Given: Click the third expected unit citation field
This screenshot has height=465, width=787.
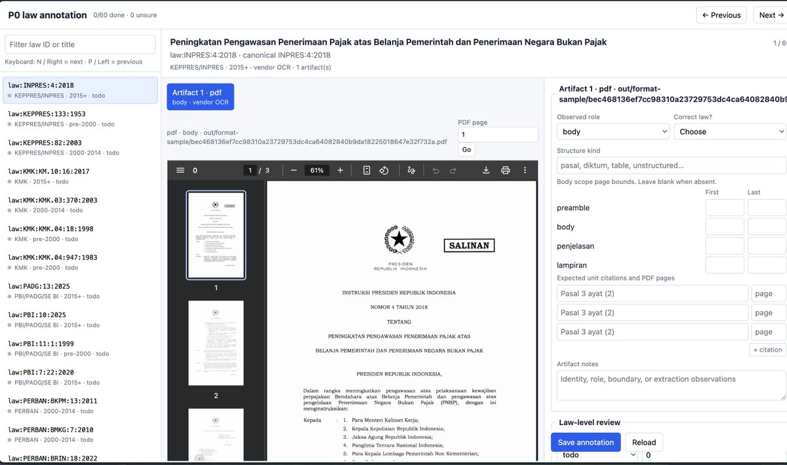Looking at the screenshot, I should [x=653, y=331].
